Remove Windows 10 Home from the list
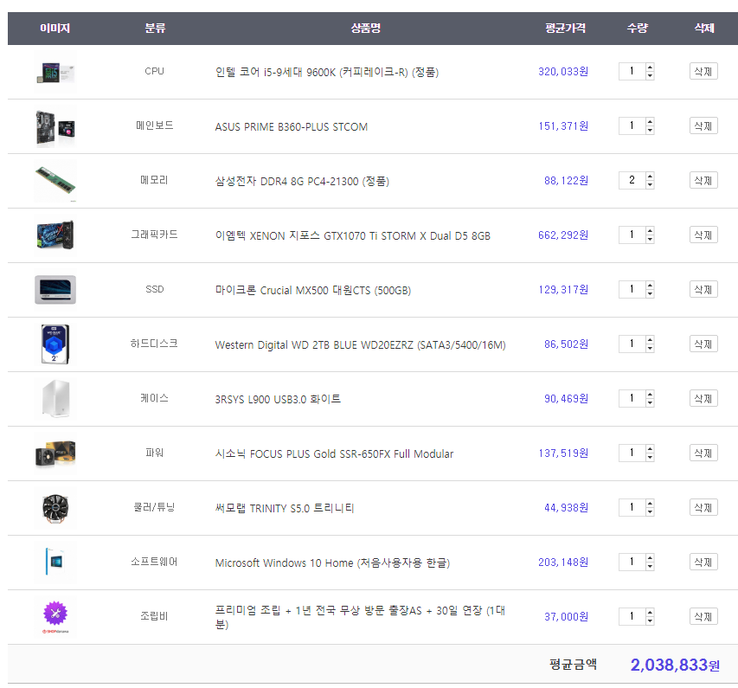Viewport: 738px width, 688px height. (x=703, y=562)
